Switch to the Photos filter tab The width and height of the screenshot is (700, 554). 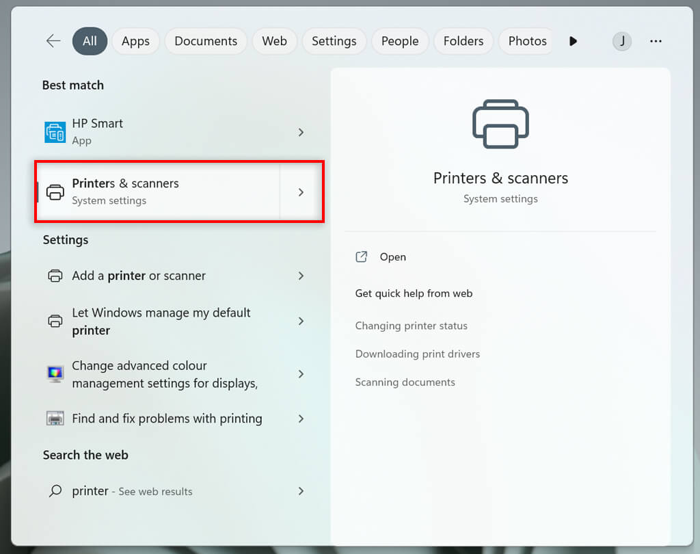(527, 41)
